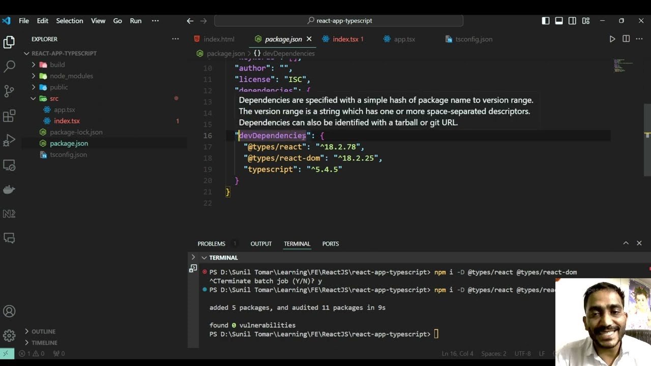Collapse the REACT-APP-TYPESCRIPT root folder
The width and height of the screenshot is (651, 366).
point(27,53)
